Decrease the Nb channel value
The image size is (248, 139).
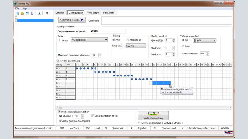coord(83,117)
